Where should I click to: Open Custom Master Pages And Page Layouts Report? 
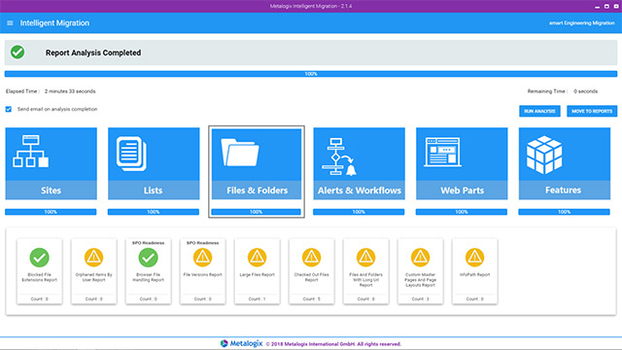point(420,271)
